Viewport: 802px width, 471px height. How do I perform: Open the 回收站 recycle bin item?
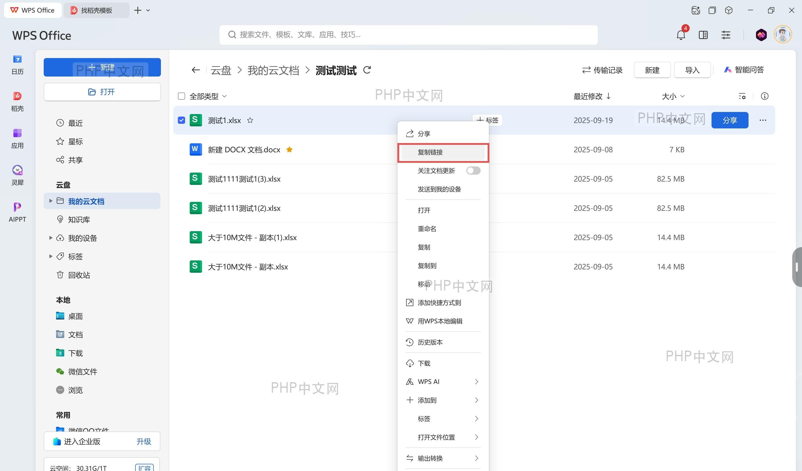point(73,275)
